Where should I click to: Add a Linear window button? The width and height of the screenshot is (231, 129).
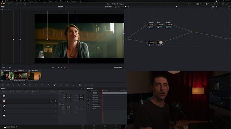click(5, 92)
